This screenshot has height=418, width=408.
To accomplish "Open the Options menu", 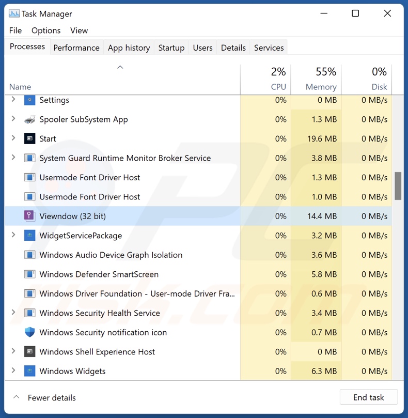I will click(x=46, y=30).
